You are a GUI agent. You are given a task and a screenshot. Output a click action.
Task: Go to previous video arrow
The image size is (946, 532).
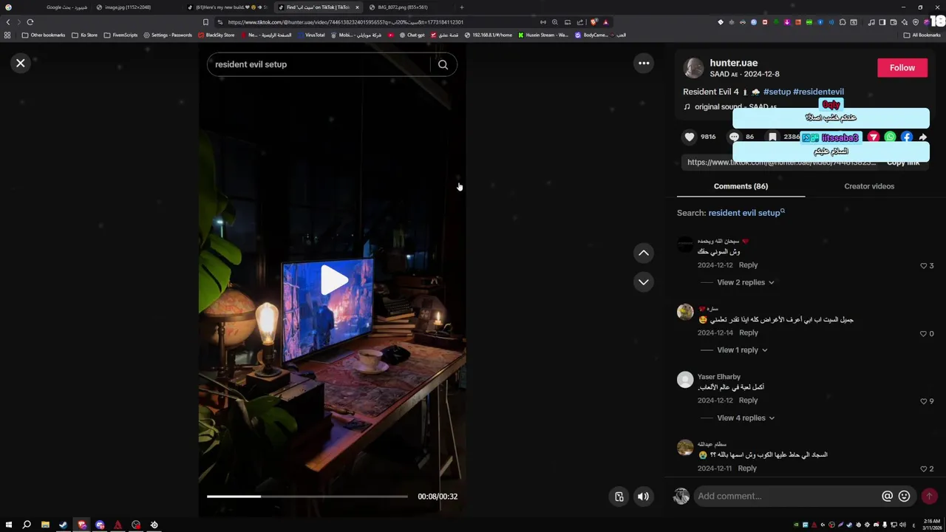[x=644, y=253]
